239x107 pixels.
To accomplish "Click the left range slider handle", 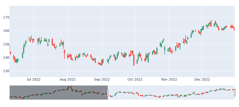I will click(107, 93).
